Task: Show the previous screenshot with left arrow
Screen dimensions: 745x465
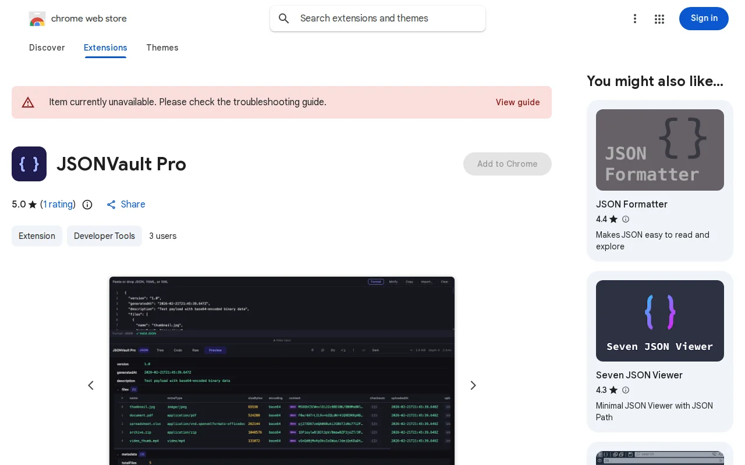Action: (91, 385)
